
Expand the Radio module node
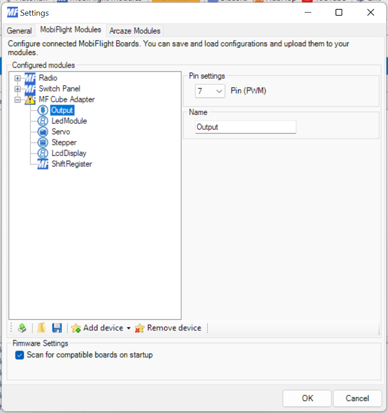pyautogui.click(x=17, y=78)
